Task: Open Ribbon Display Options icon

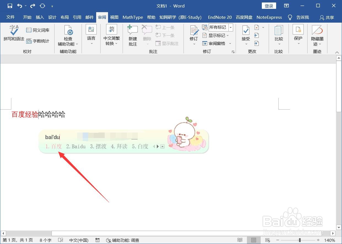Action: pos(286,6)
